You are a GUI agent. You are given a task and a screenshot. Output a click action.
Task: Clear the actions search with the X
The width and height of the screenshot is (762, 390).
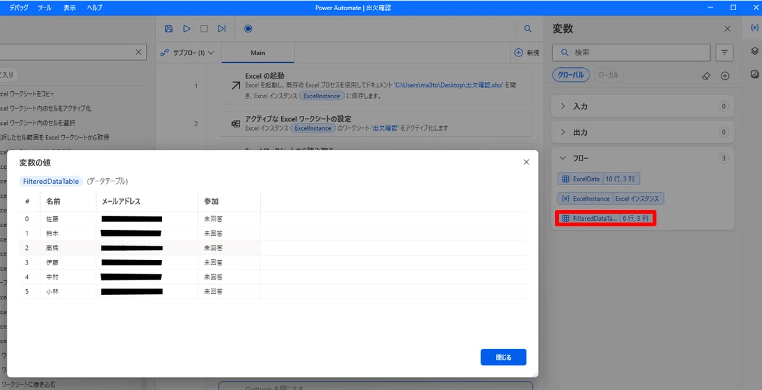[x=139, y=52]
